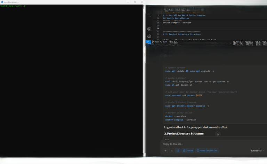Click the 'Concise' style button
The image size is (267, 164).
pyautogui.click(x=188, y=150)
